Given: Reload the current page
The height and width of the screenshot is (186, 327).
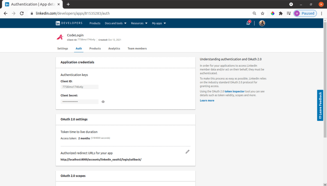Looking at the screenshot, I should tap(22, 13).
